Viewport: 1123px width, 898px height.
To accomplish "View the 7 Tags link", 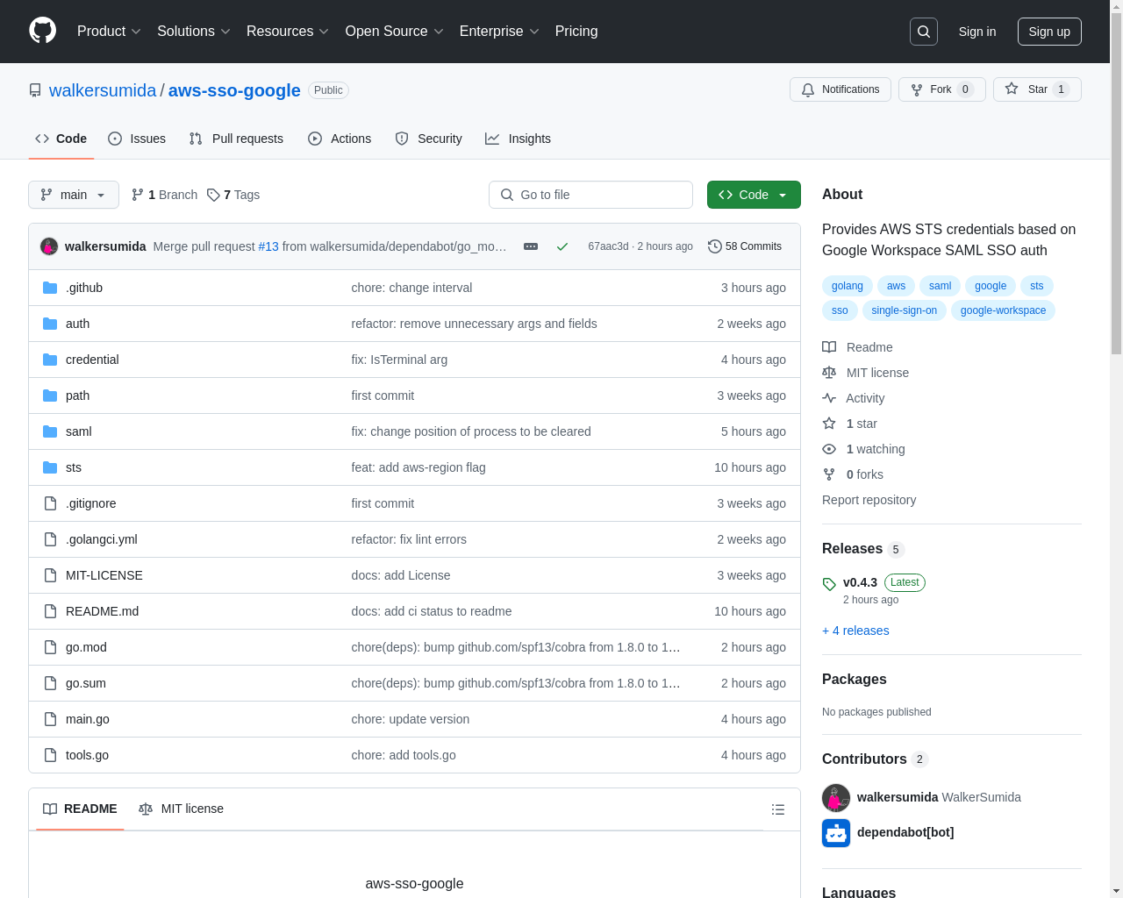I will [233, 195].
